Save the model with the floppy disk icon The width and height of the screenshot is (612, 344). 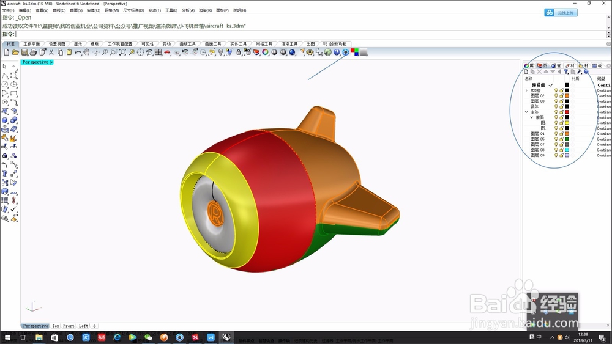point(24,52)
